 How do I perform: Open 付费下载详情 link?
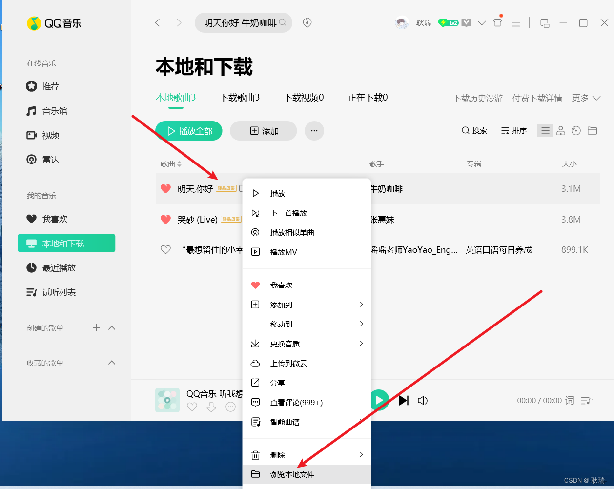click(537, 98)
